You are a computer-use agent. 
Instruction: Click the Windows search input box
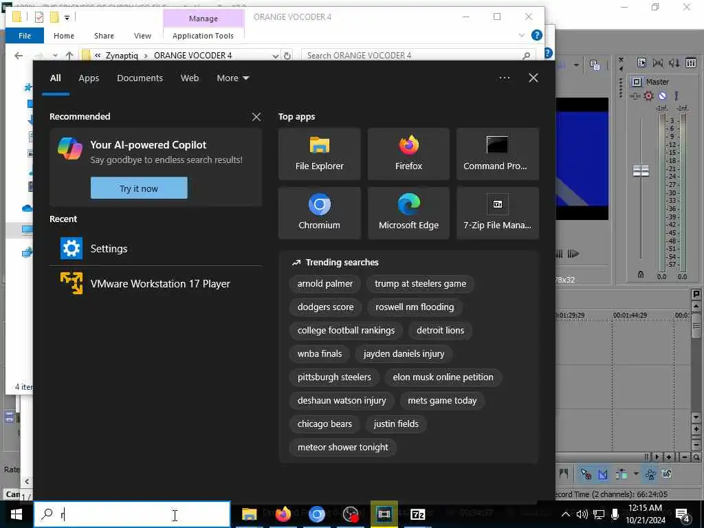click(x=133, y=514)
